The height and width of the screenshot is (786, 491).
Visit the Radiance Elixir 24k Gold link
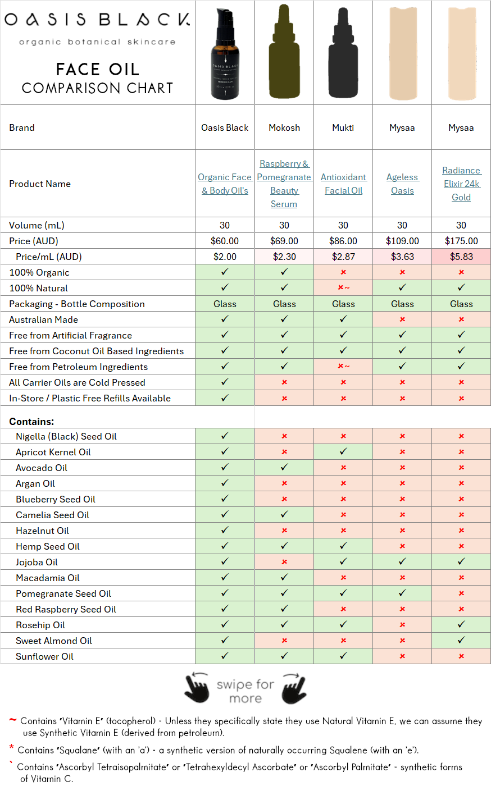tap(461, 184)
